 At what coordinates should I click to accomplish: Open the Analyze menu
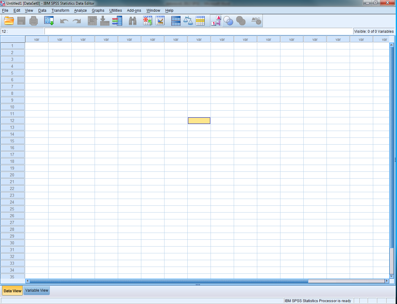click(x=80, y=11)
